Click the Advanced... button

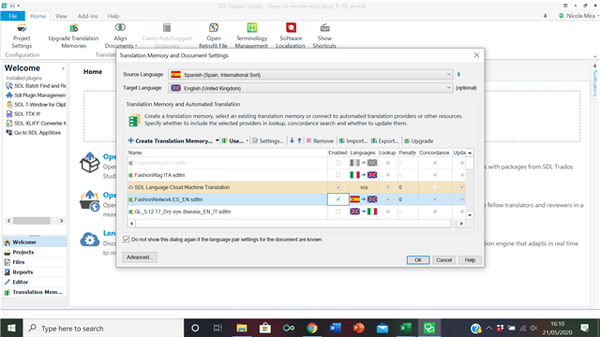pyautogui.click(x=140, y=257)
